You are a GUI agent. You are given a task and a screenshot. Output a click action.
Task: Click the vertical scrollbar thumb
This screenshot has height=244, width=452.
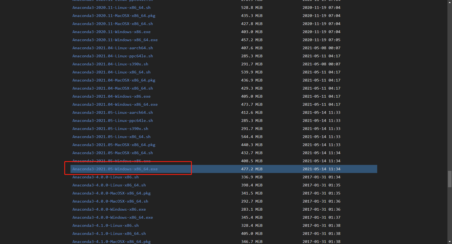[450, 179]
